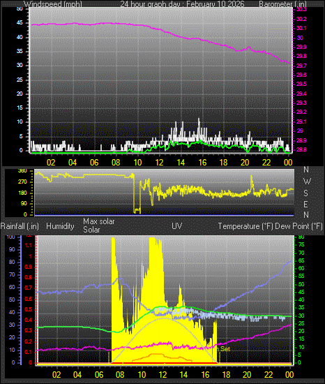This screenshot has width=325, height=384.
Task: Click the 90 wind direction degree label
Action: pos(24,203)
